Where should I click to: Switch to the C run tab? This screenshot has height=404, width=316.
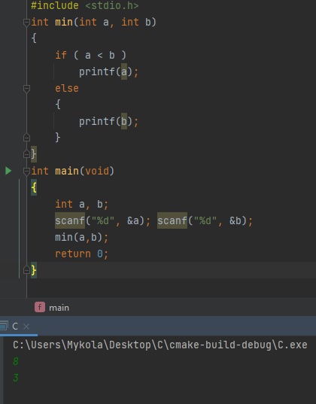pos(15,327)
